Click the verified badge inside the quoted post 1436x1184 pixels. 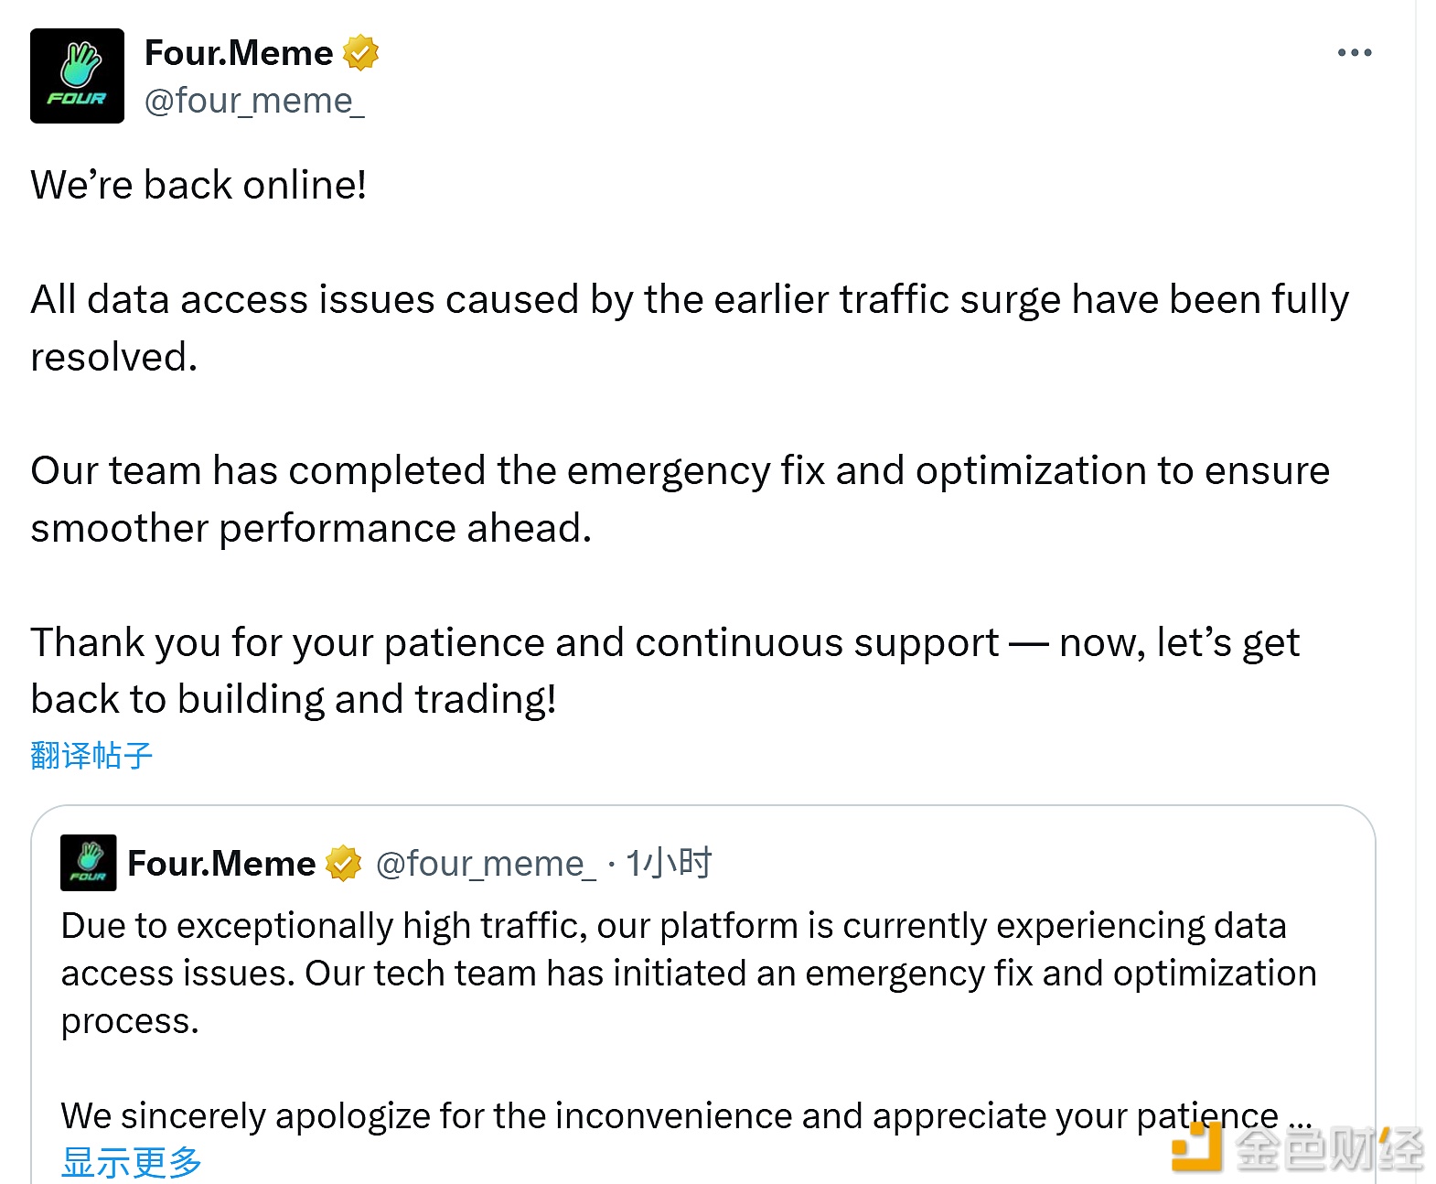tap(344, 863)
